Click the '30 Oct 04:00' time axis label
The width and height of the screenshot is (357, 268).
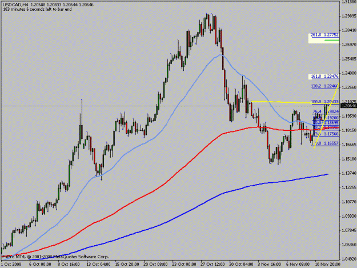[241, 265]
